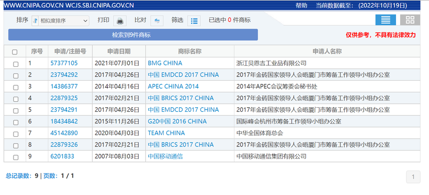Viewport: 429px width, 195px height.
Task: Open registration number 22879326 link
Action: pyautogui.click(x=64, y=145)
